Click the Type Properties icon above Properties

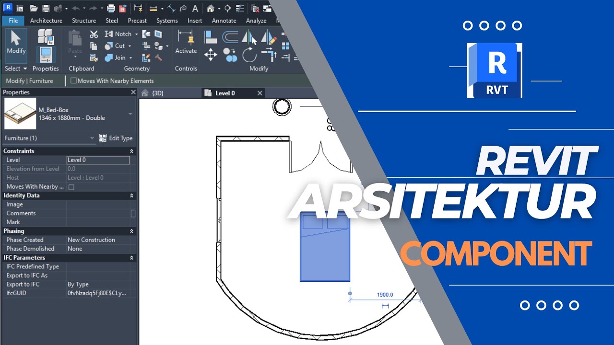pyautogui.click(x=46, y=36)
